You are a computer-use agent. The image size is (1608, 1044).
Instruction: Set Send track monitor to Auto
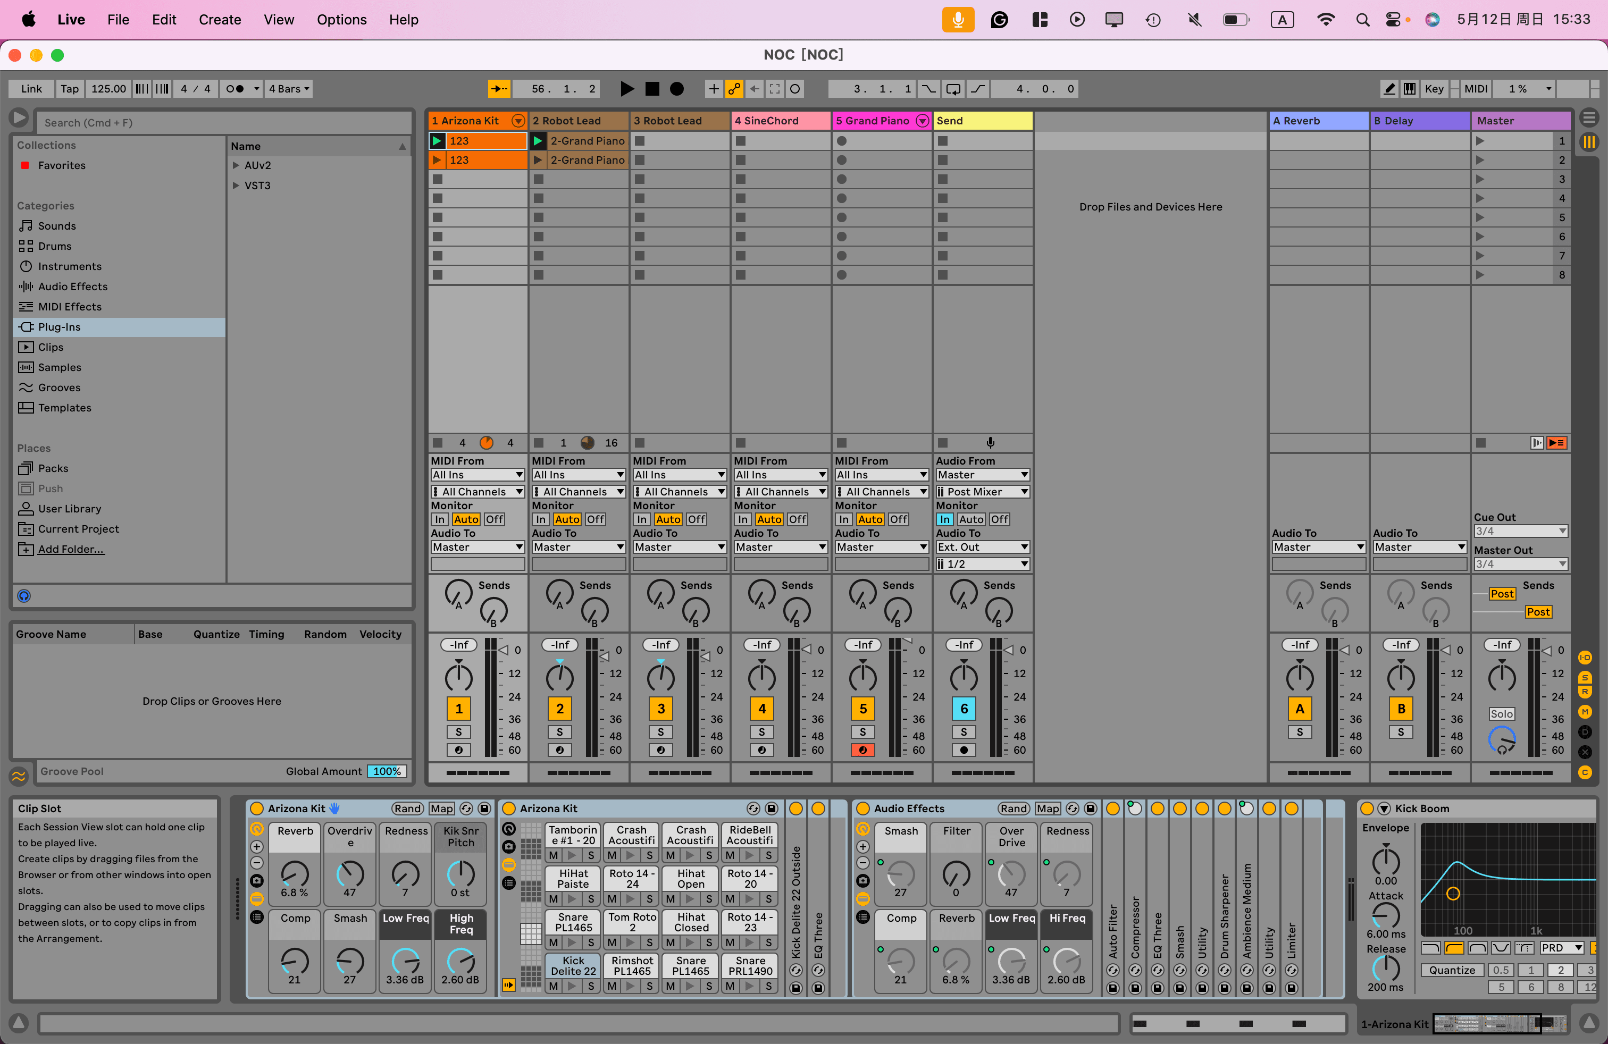(x=971, y=519)
